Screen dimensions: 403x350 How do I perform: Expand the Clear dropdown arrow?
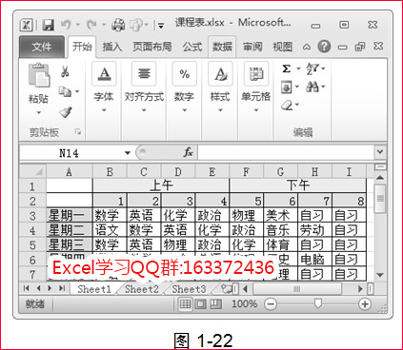click(297, 105)
